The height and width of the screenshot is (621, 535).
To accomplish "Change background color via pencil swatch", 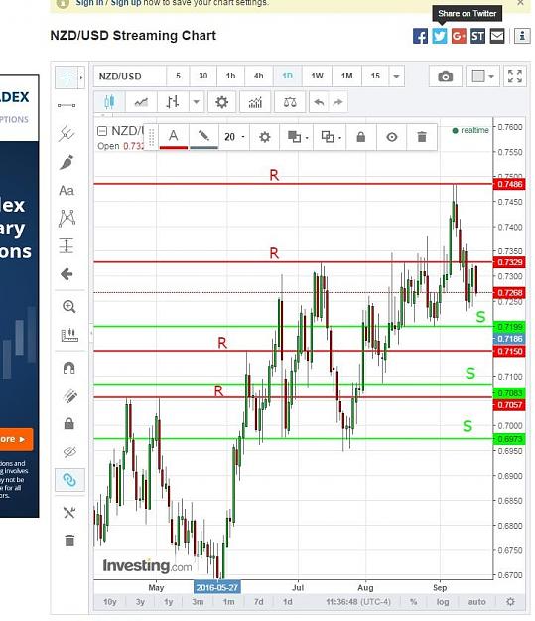I will pyautogui.click(x=203, y=137).
